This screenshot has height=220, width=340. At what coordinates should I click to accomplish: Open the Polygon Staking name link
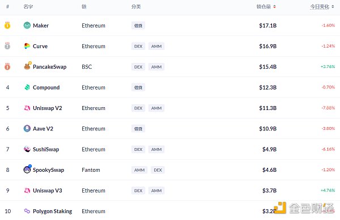tap(52, 211)
